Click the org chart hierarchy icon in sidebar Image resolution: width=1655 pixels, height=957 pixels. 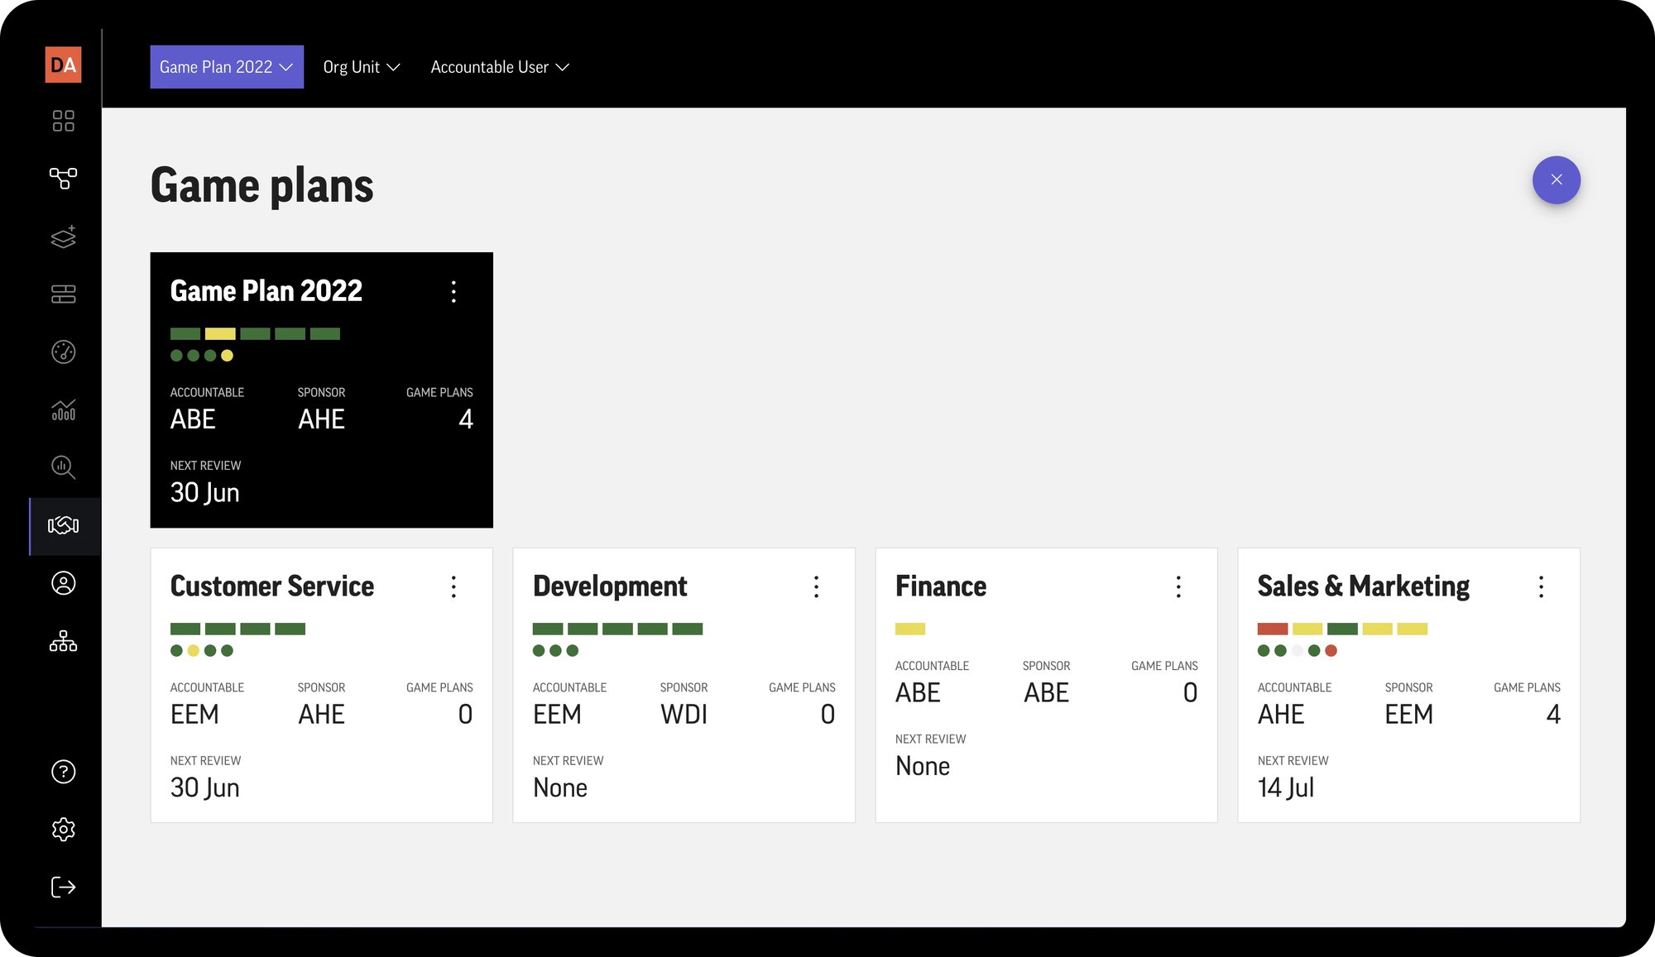coord(63,641)
